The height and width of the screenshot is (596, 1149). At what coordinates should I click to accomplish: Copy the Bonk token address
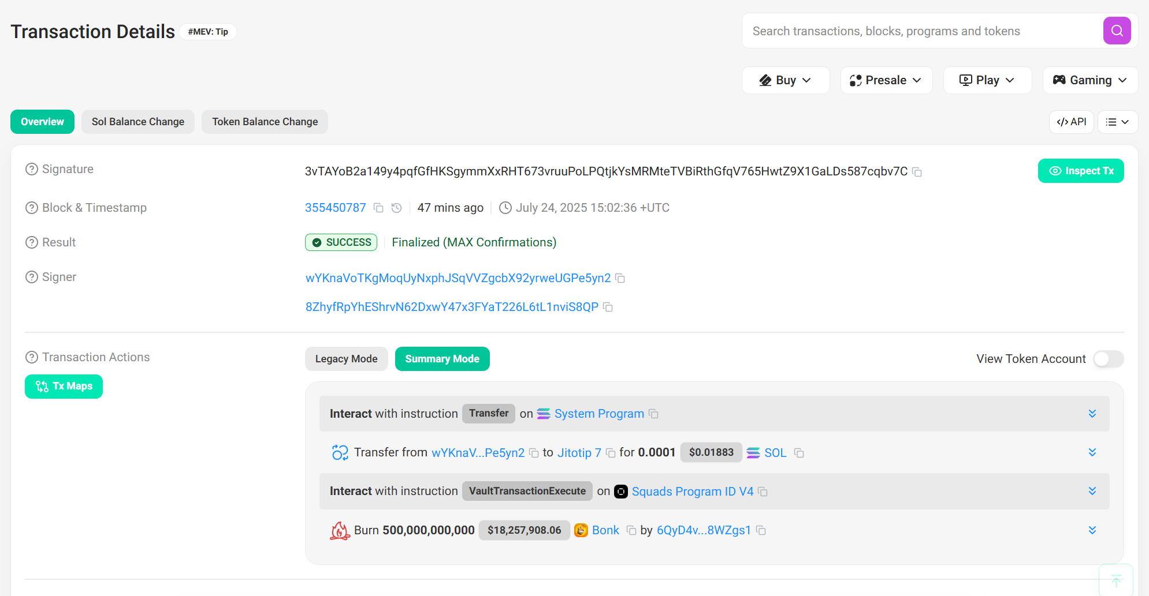point(631,530)
